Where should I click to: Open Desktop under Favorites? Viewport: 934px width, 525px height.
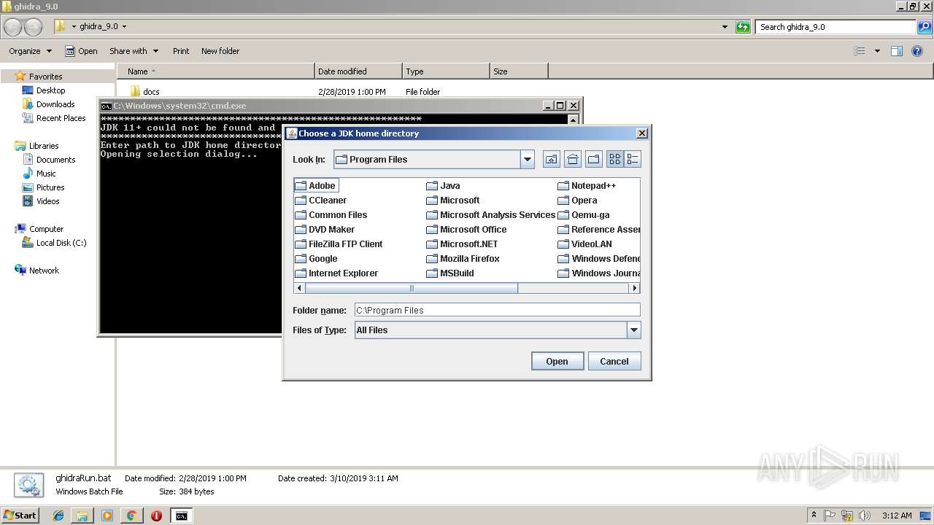coord(44,90)
